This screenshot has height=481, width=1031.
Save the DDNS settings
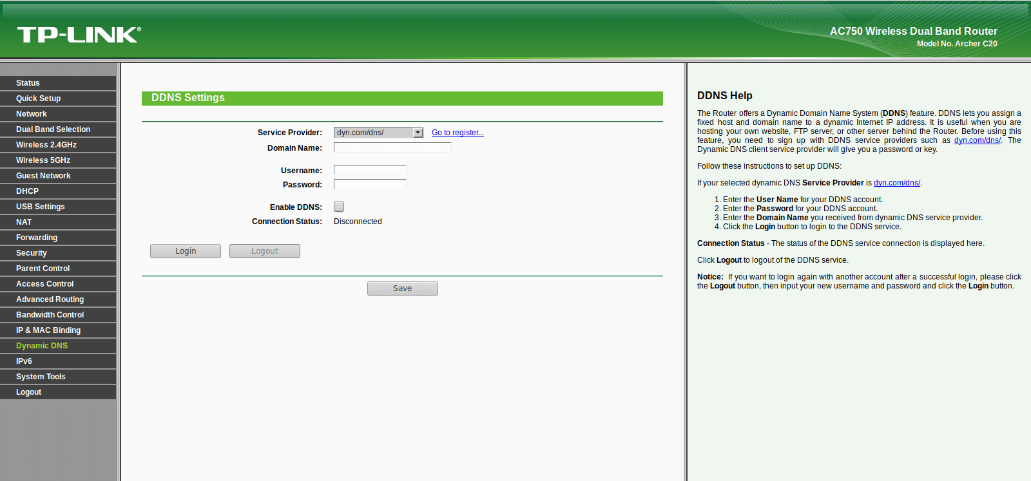tap(403, 288)
